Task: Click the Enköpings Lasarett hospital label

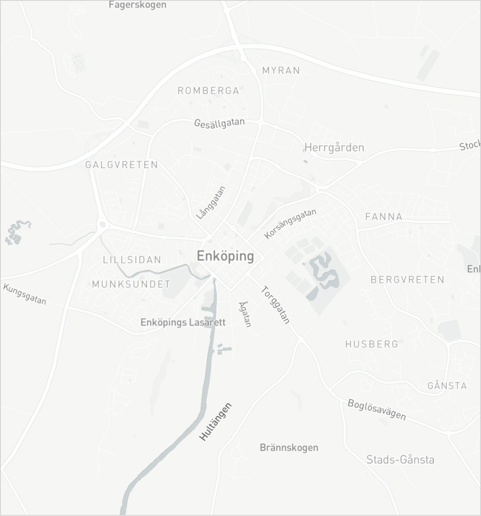Action: pyautogui.click(x=183, y=322)
